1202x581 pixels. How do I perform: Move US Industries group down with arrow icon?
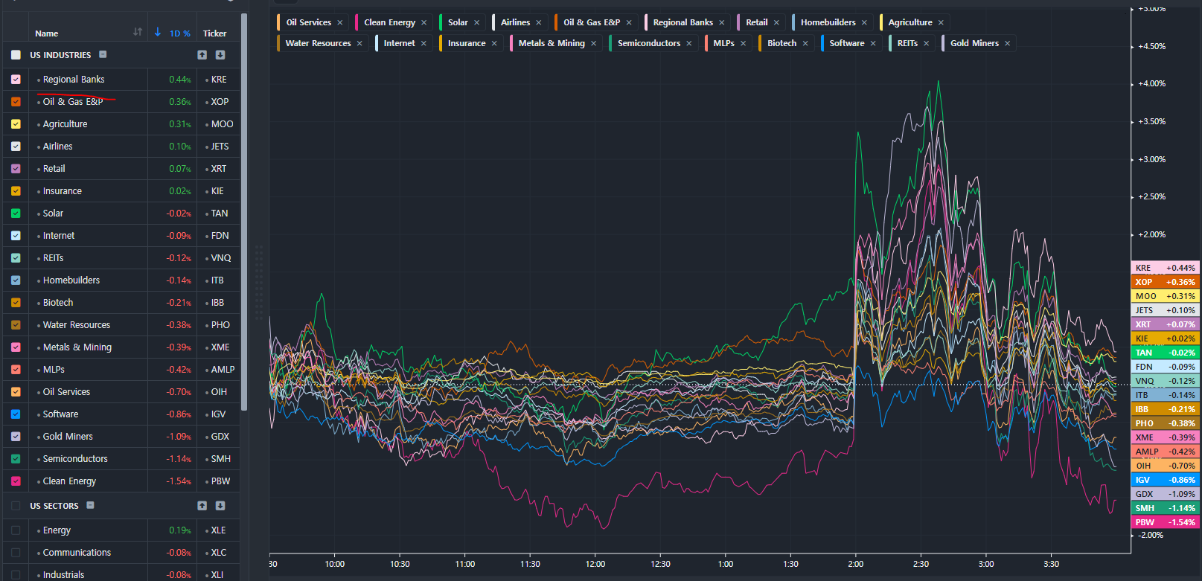[x=220, y=55]
